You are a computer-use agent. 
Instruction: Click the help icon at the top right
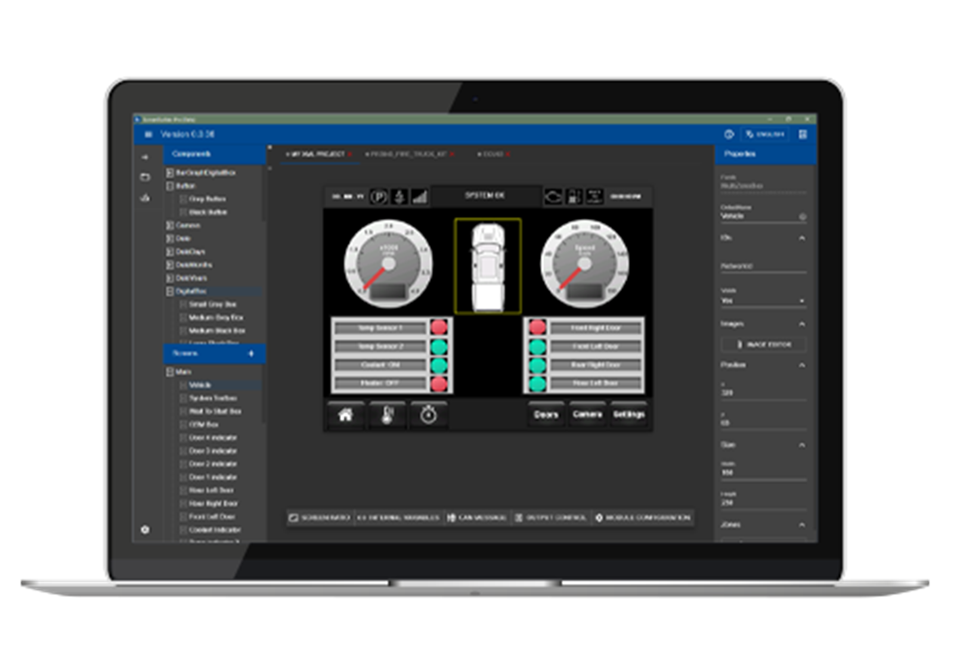point(729,133)
